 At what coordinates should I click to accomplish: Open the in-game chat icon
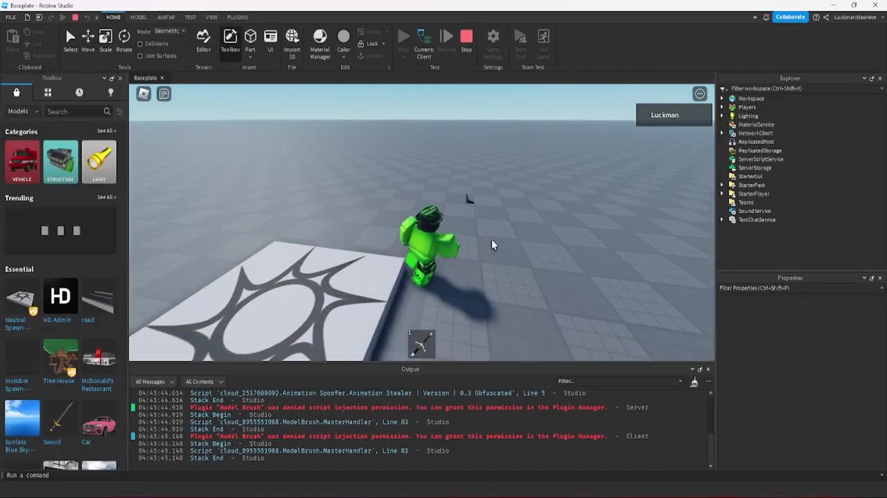coord(164,94)
